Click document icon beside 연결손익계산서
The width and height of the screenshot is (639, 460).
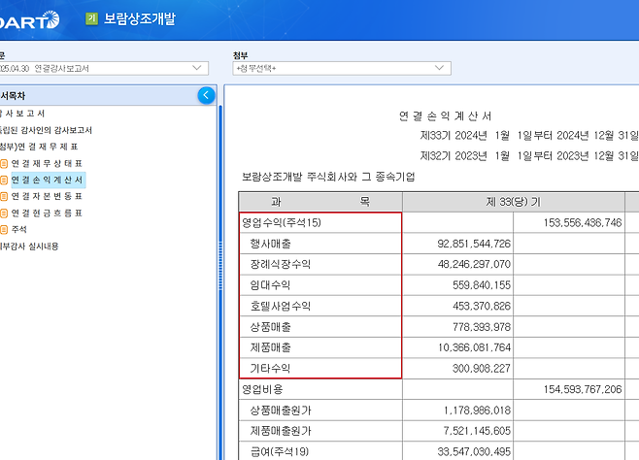(4, 180)
